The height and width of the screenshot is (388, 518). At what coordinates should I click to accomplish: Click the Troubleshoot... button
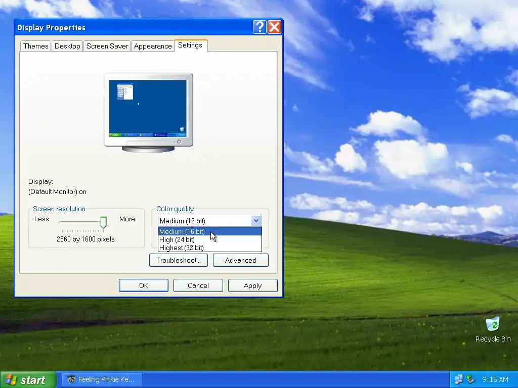coord(179,260)
